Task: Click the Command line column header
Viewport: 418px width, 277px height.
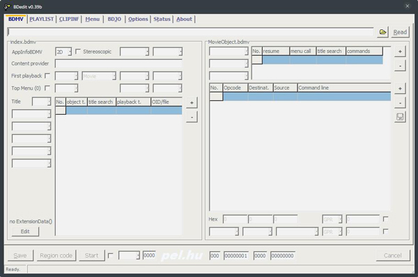Action: pos(344,88)
